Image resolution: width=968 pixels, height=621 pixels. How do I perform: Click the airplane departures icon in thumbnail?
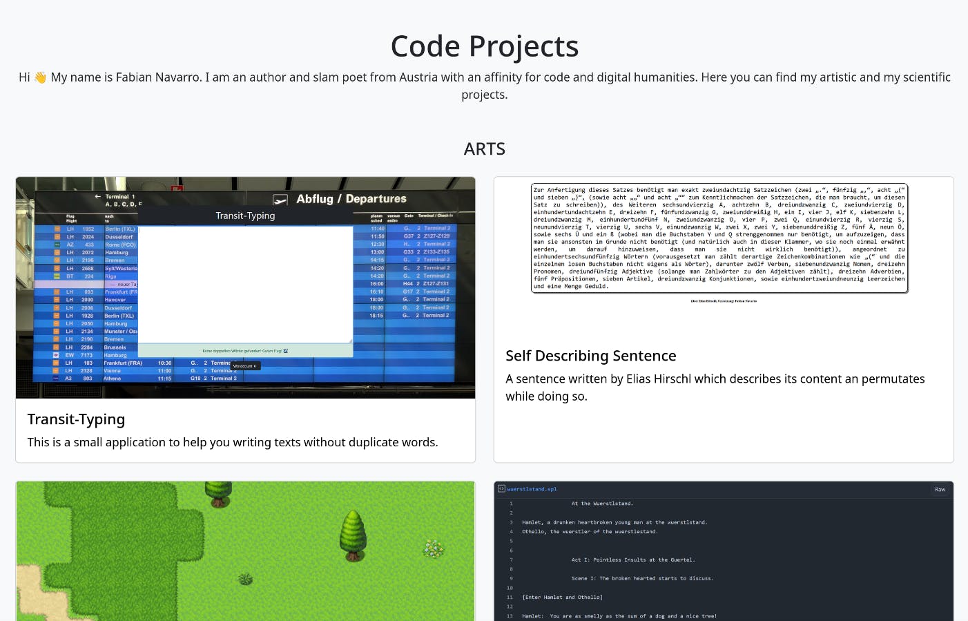point(280,200)
